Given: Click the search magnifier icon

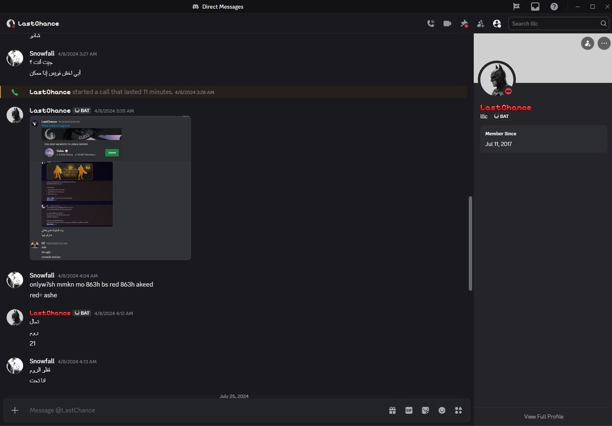Looking at the screenshot, I should 604,23.
